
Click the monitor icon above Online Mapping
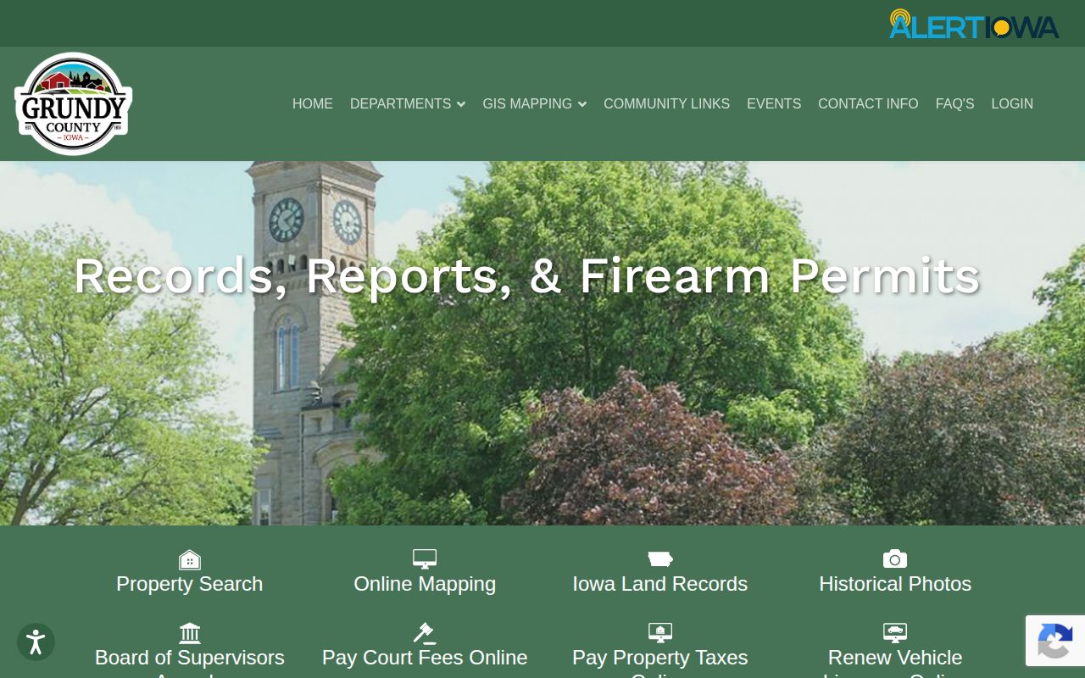pos(425,559)
